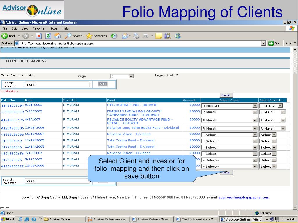Open the File menu
The width and height of the screenshot is (298, 223).
tap(5, 28)
